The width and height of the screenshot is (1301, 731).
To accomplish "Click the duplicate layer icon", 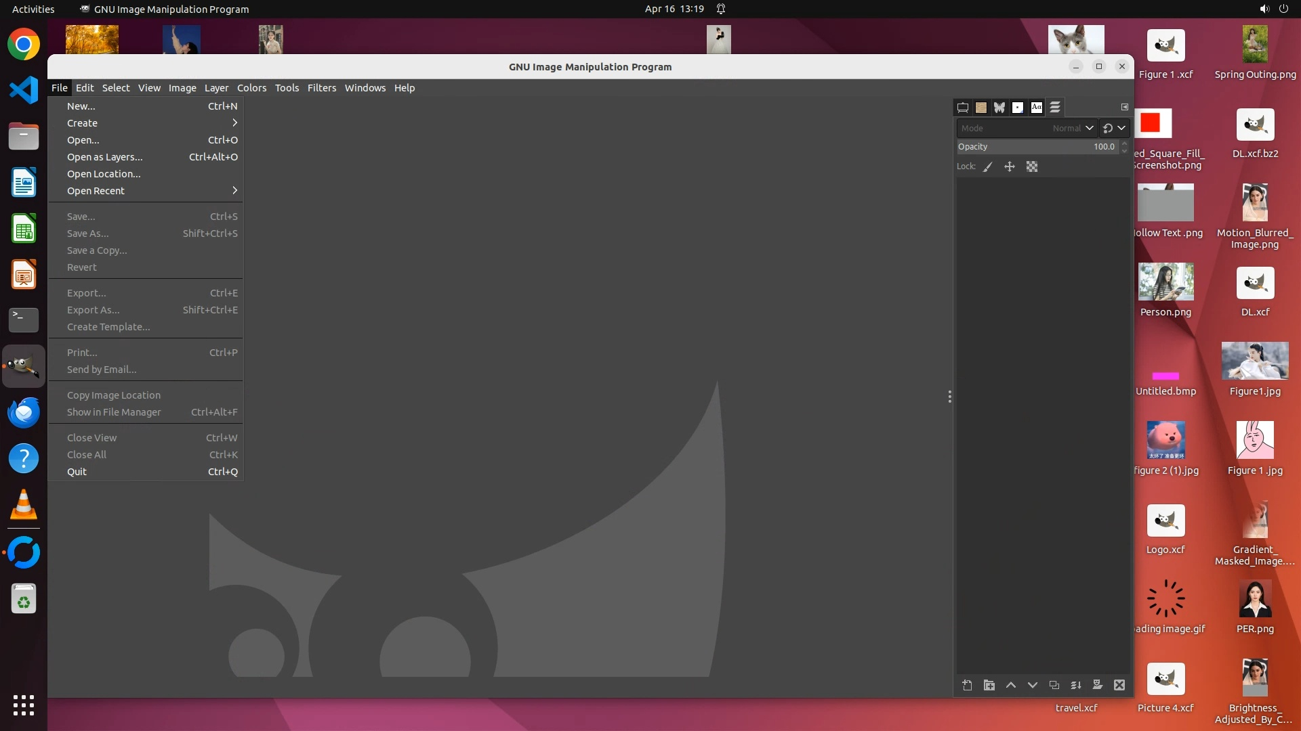I will click(1054, 686).
